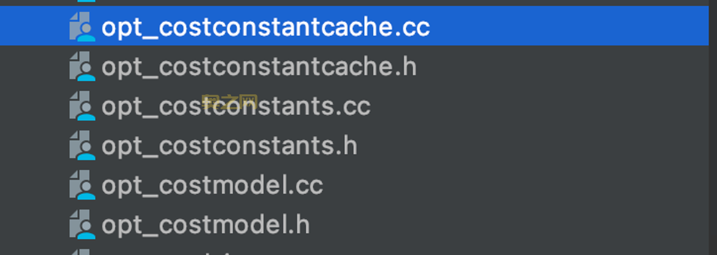This screenshot has height=255, width=717.
Task: Click the file icon next to opt_costconstants.h
Action: pos(82,146)
